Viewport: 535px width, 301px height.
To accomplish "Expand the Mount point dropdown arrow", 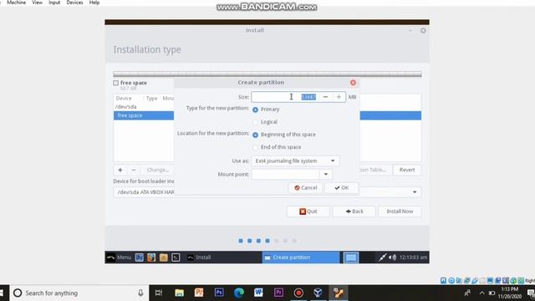I will pos(326,175).
